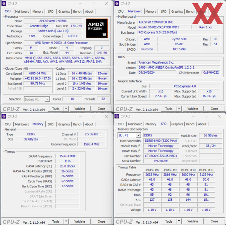The height and width of the screenshot is (225, 226).
Task: Select Bench tab in the Memory window
Action: 77,124
